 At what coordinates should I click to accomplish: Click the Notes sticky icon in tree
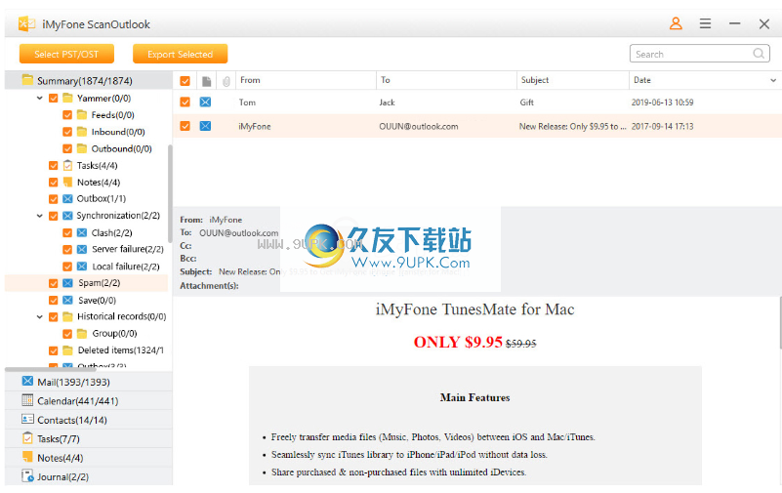[67, 182]
